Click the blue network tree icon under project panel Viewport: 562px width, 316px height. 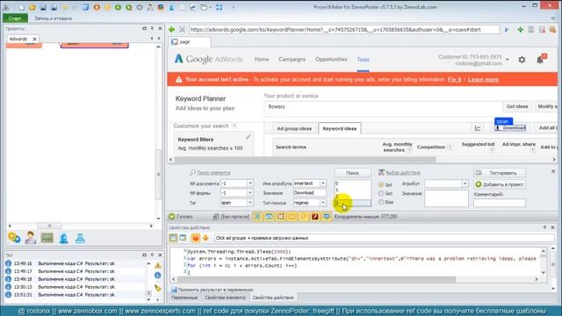click(80, 238)
